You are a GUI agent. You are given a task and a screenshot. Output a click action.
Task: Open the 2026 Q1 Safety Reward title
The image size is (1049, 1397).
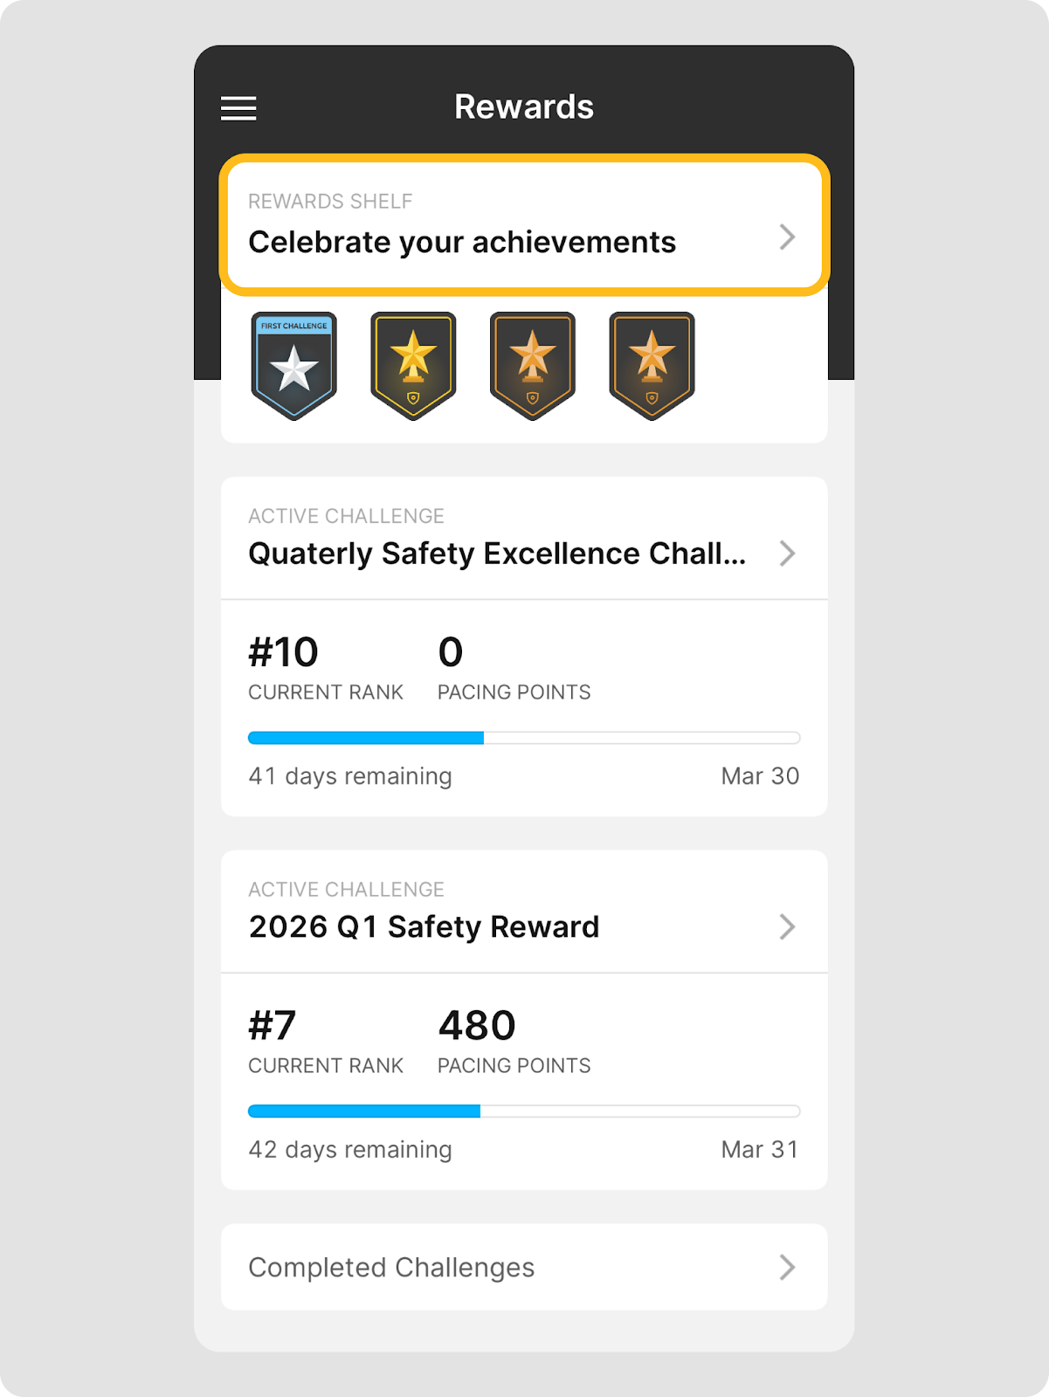[x=424, y=926]
